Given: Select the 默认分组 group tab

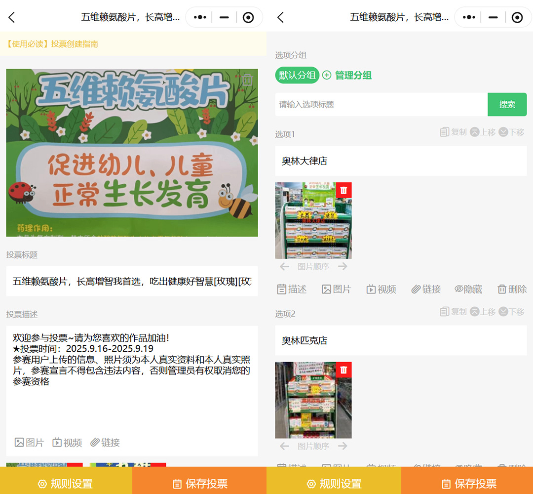Looking at the screenshot, I should coord(297,76).
